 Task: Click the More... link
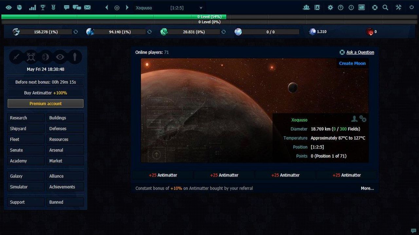(367, 188)
